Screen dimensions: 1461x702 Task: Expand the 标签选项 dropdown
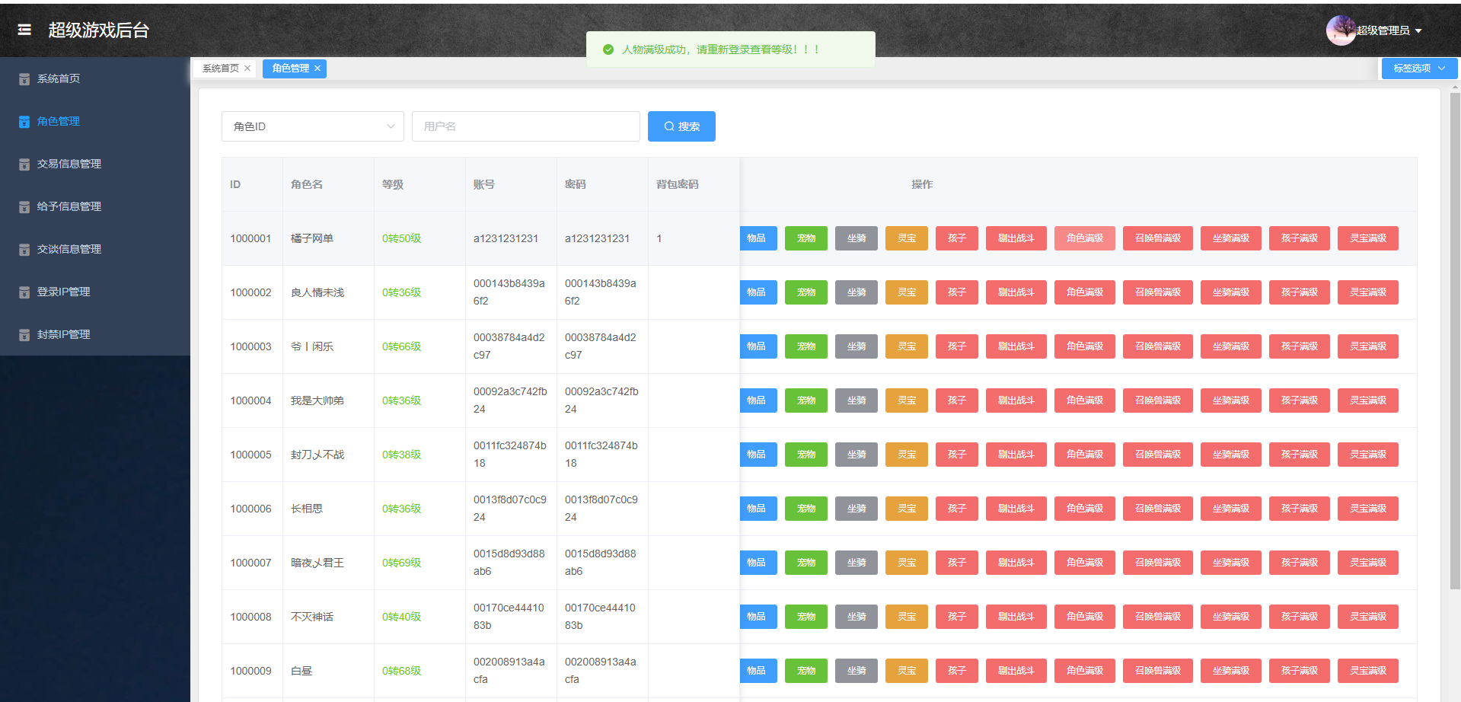click(x=1419, y=69)
